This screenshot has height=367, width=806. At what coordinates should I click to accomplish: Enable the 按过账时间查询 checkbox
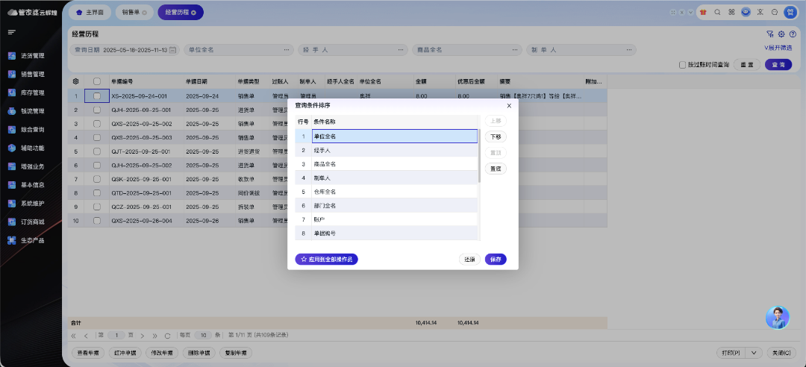pos(682,65)
